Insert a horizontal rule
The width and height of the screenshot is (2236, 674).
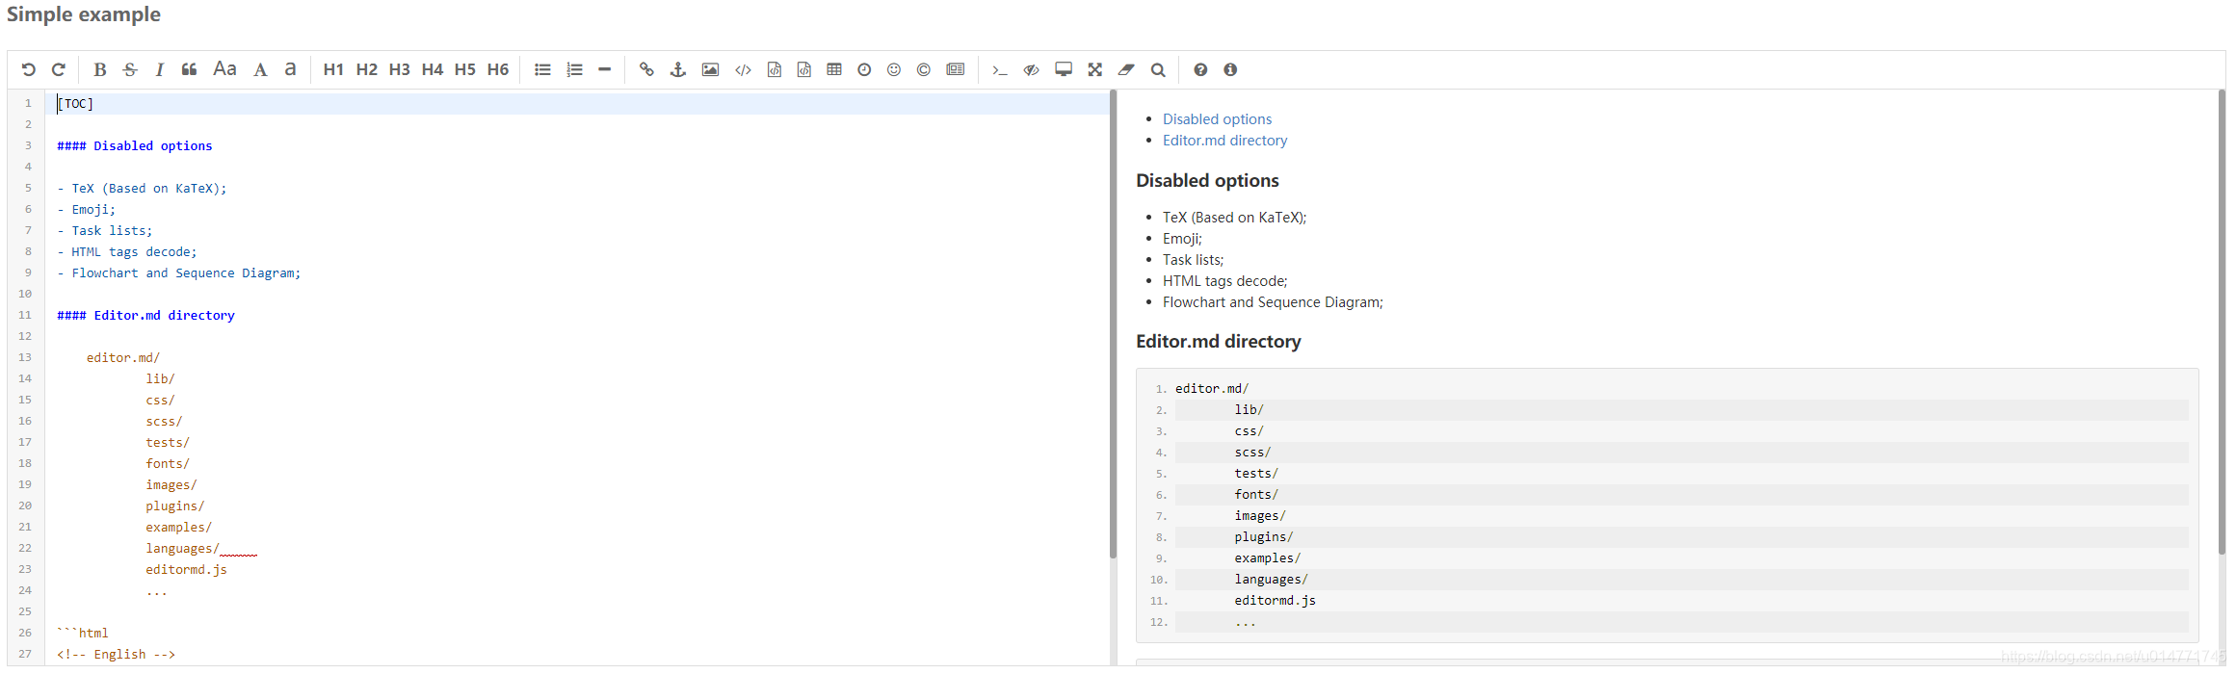(x=604, y=69)
